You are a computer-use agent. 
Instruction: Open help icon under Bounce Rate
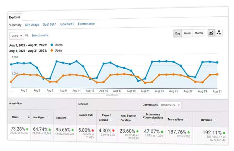tap(86, 119)
